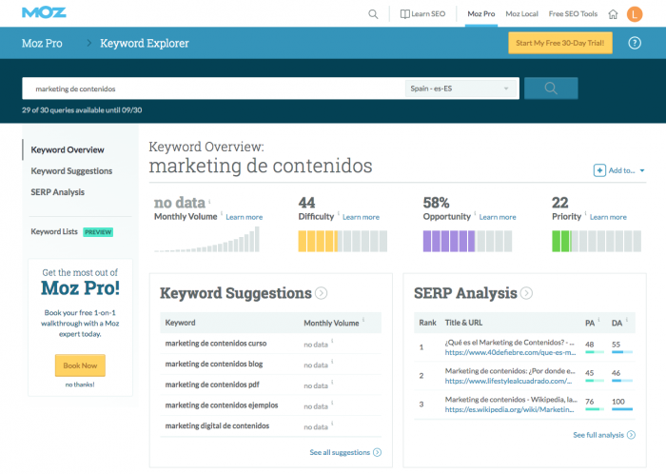Select Keyword Overview in the sidebar
The image size is (666, 474).
click(x=68, y=150)
